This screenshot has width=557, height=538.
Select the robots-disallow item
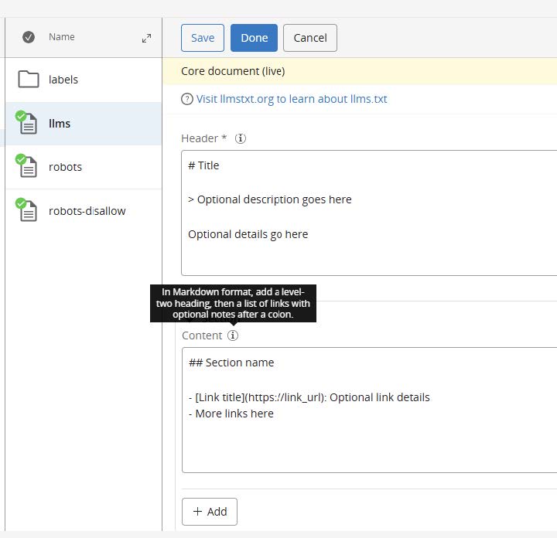pyautogui.click(x=87, y=211)
